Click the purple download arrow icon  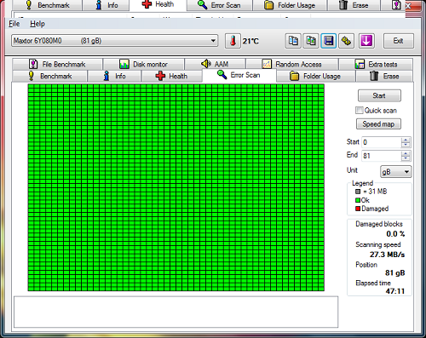(366, 41)
